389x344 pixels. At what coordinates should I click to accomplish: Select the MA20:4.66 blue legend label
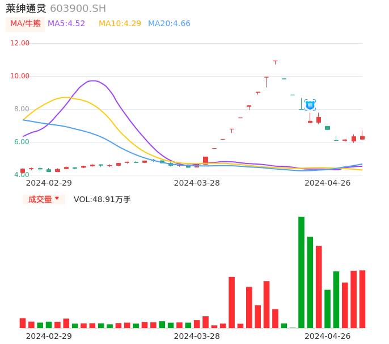pyautogui.click(x=169, y=24)
